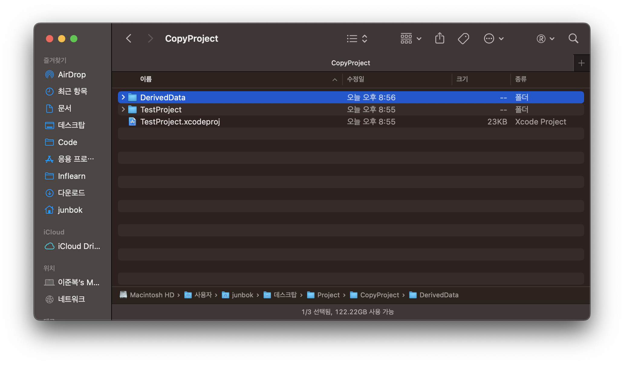Screen dimensions: 624x365
Task: Click the Tags toolbar icon
Action: (463, 38)
